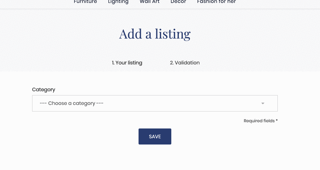The height and width of the screenshot is (170, 320).
Task: Focus the Category combo box input
Action: (x=155, y=103)
